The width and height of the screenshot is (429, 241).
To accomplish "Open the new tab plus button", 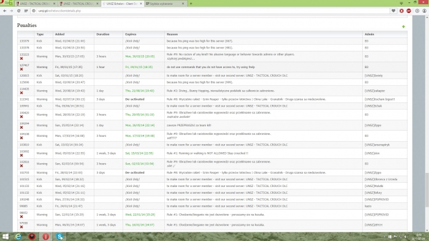I will [191, 4].
